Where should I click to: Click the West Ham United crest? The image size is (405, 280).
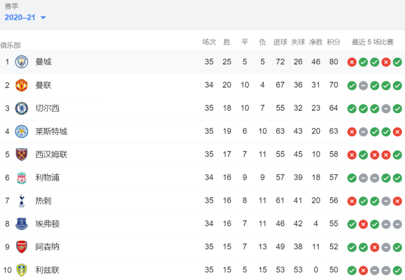(x=22, y=154)
